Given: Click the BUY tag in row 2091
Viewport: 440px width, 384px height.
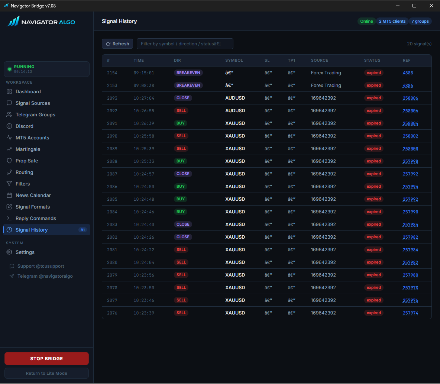Looking at the screenshot, I should 181,123.
